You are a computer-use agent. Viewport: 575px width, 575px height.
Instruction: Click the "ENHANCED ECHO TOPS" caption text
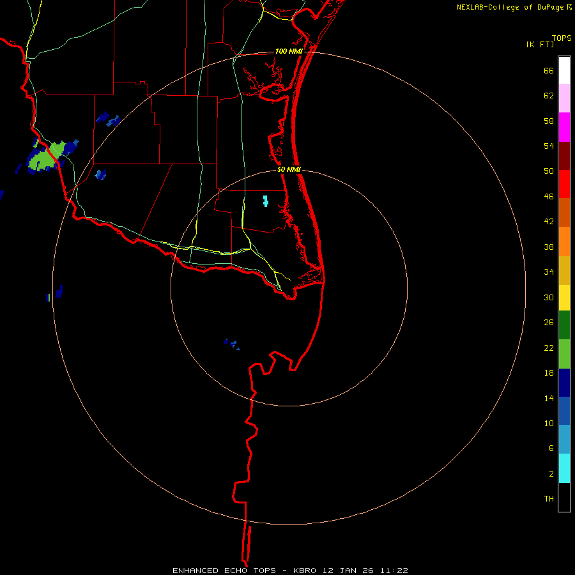tap(224, 571)
